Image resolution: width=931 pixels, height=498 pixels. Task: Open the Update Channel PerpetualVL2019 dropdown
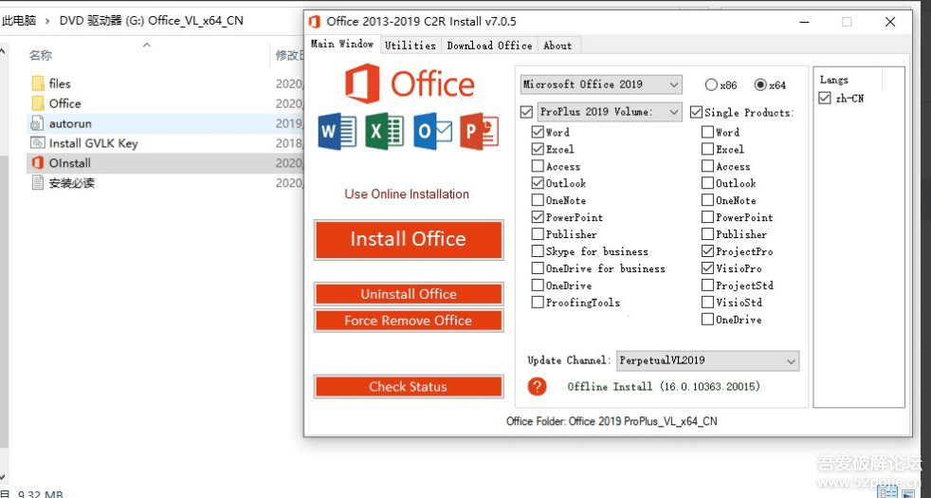click(708, 360)
